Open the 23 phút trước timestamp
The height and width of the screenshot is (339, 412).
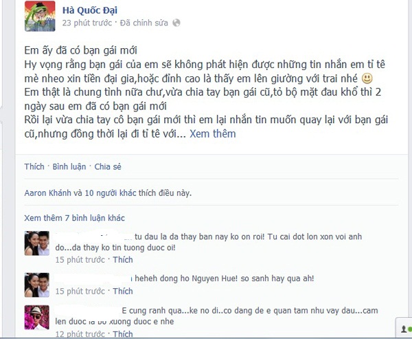87,23
